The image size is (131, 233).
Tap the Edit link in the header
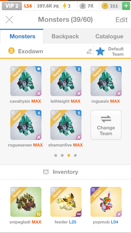[x=122, y=20]
